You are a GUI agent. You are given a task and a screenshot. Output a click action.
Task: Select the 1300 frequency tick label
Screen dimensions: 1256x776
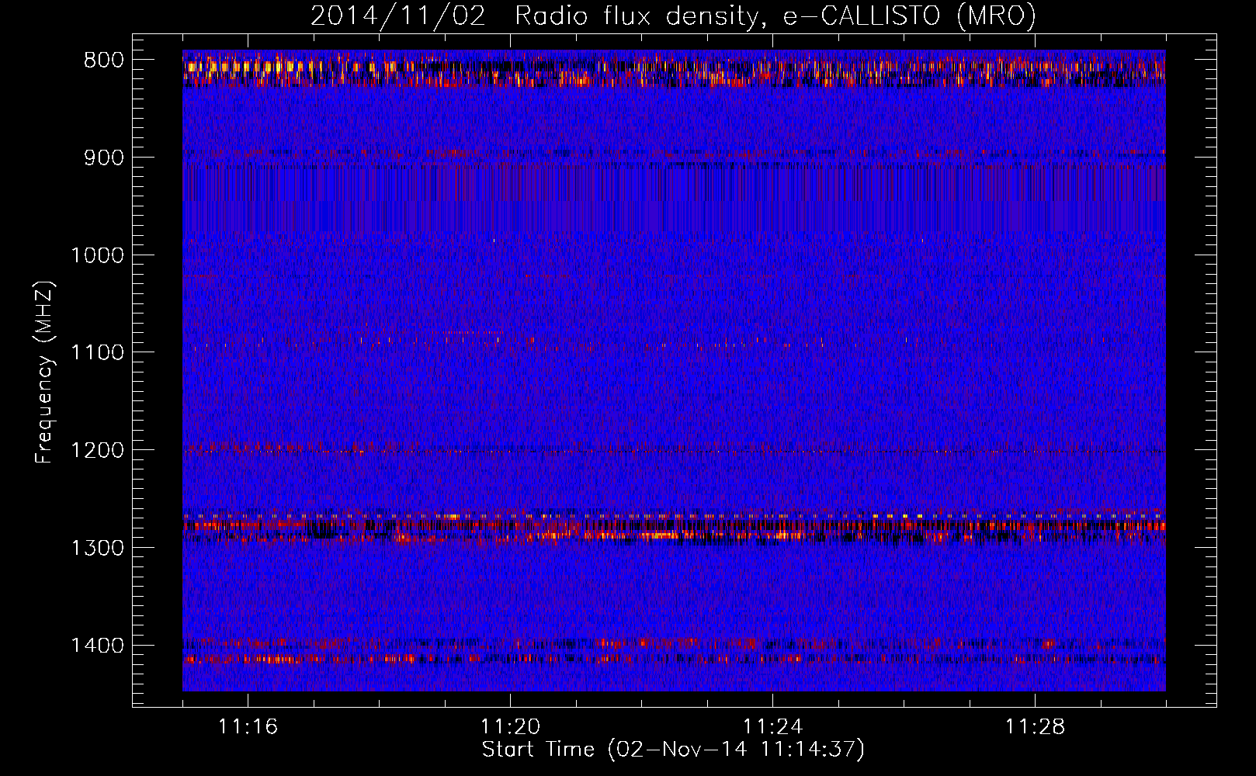(97, 548)
